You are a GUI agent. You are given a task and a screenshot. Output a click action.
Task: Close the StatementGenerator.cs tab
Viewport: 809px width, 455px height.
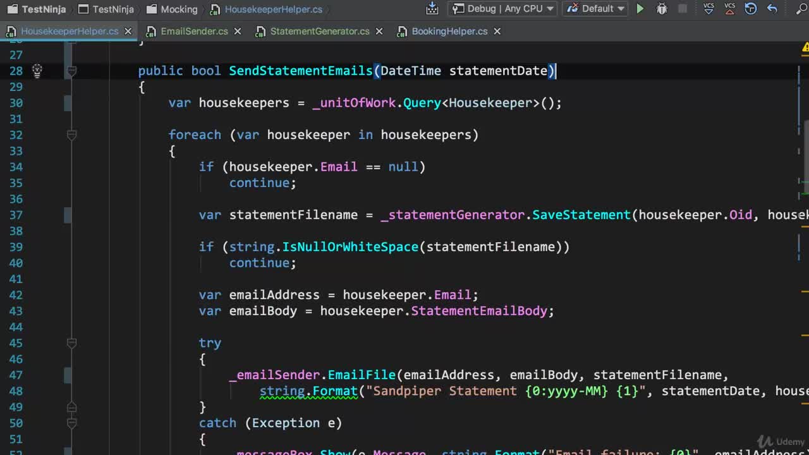pos(379,31)
